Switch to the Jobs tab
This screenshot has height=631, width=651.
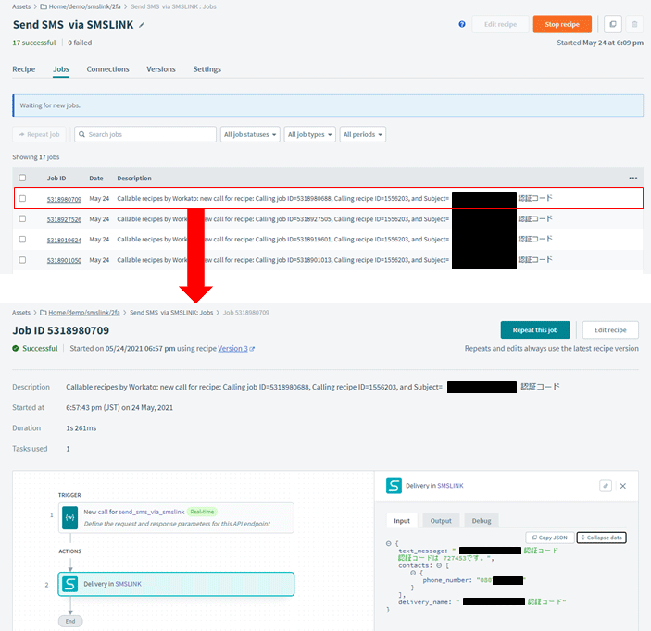pos(61,69)
